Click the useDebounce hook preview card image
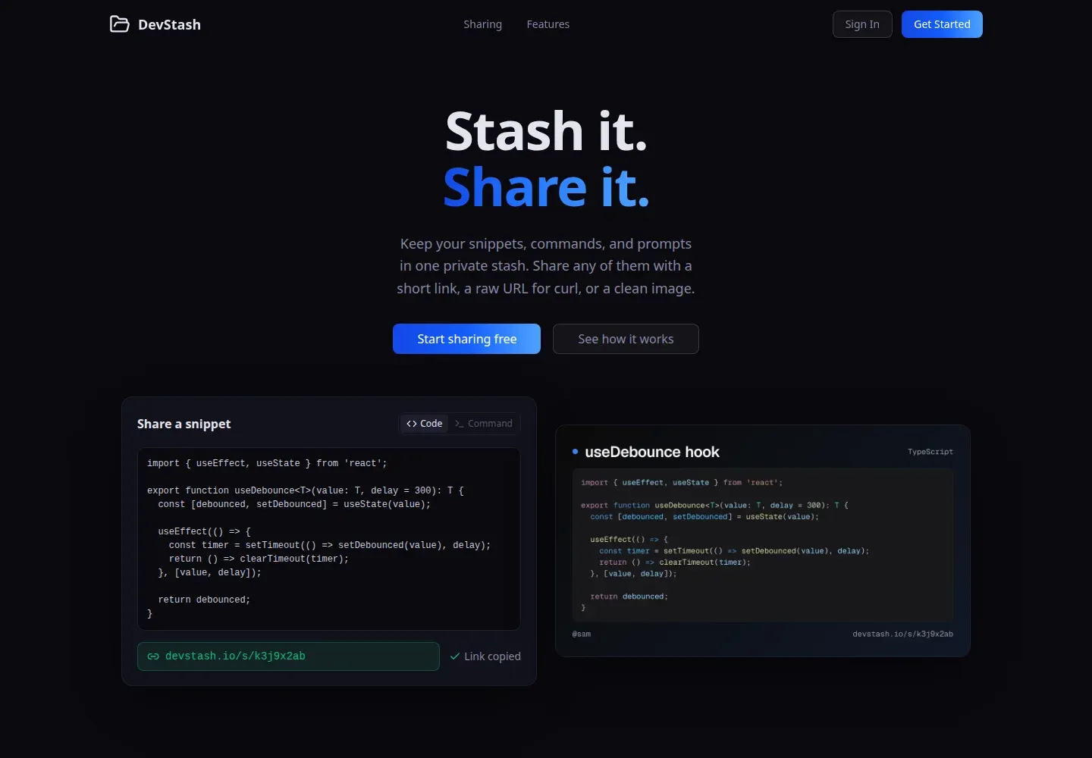The image size is (1092, 758). [763, 540]
